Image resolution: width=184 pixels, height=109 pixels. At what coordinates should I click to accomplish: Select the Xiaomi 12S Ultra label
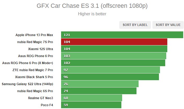[x=40, y=49]
